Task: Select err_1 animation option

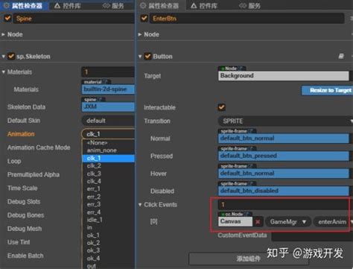Action: 109,189
